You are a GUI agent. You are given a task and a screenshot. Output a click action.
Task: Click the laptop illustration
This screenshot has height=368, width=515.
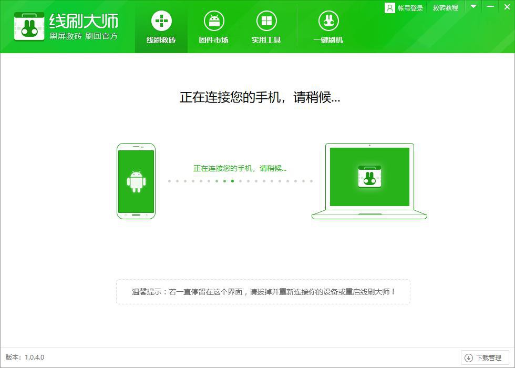(x=369, y=181)
